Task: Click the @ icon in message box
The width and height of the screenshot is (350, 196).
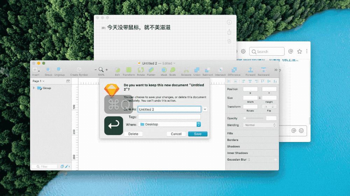Action: point(294,131)
